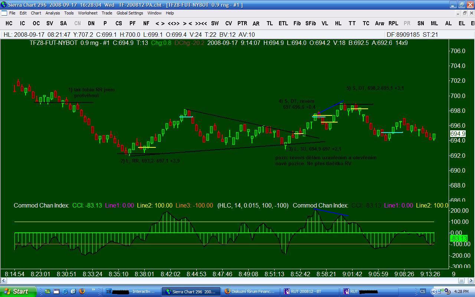Click the SV toolbar button

(50, 23)
